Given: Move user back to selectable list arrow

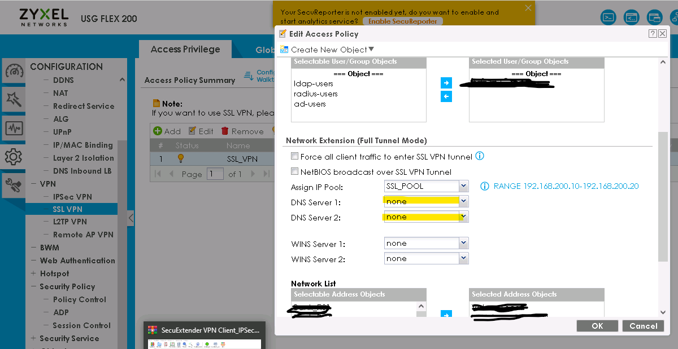Looking at the screenshot, I should (446, 97).
